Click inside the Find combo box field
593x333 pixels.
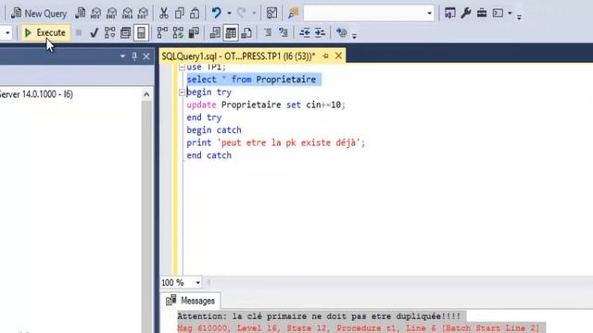click(364, 13)
